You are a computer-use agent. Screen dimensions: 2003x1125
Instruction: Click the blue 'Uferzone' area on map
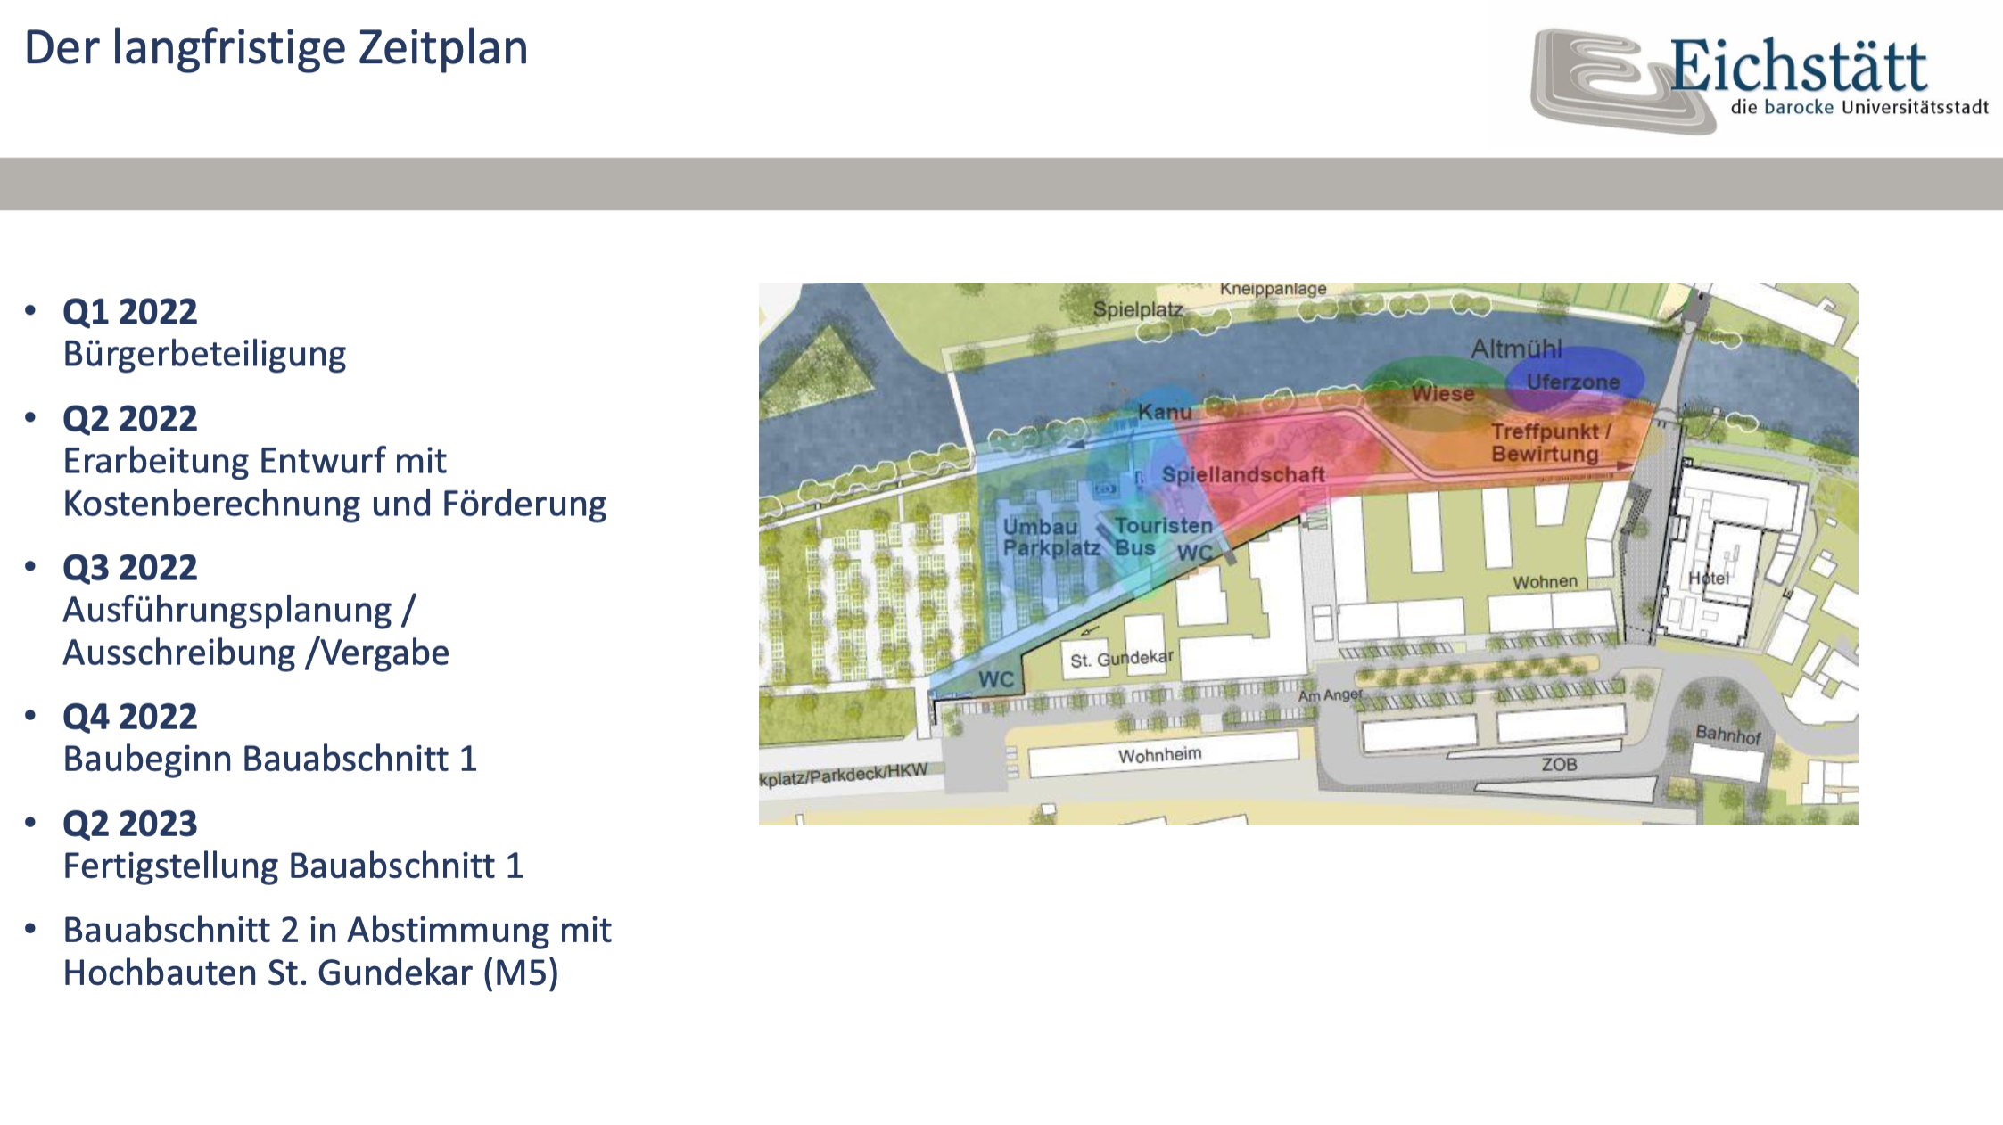[x=1573, y=382]
